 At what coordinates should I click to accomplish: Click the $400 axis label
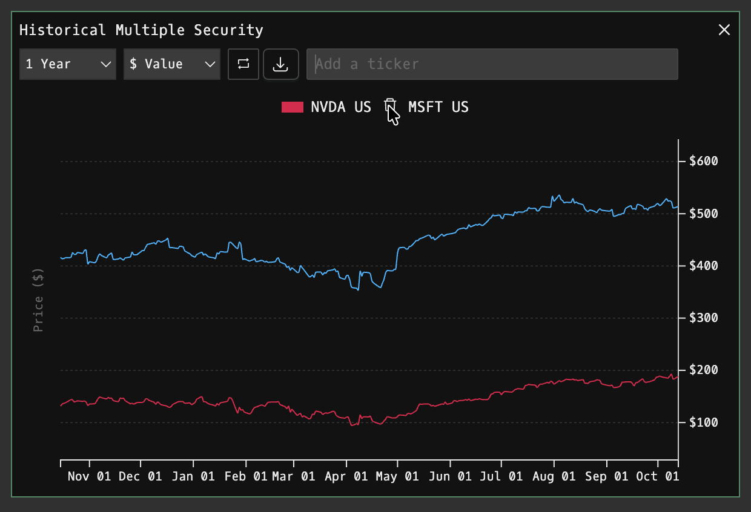pos(703,266)
